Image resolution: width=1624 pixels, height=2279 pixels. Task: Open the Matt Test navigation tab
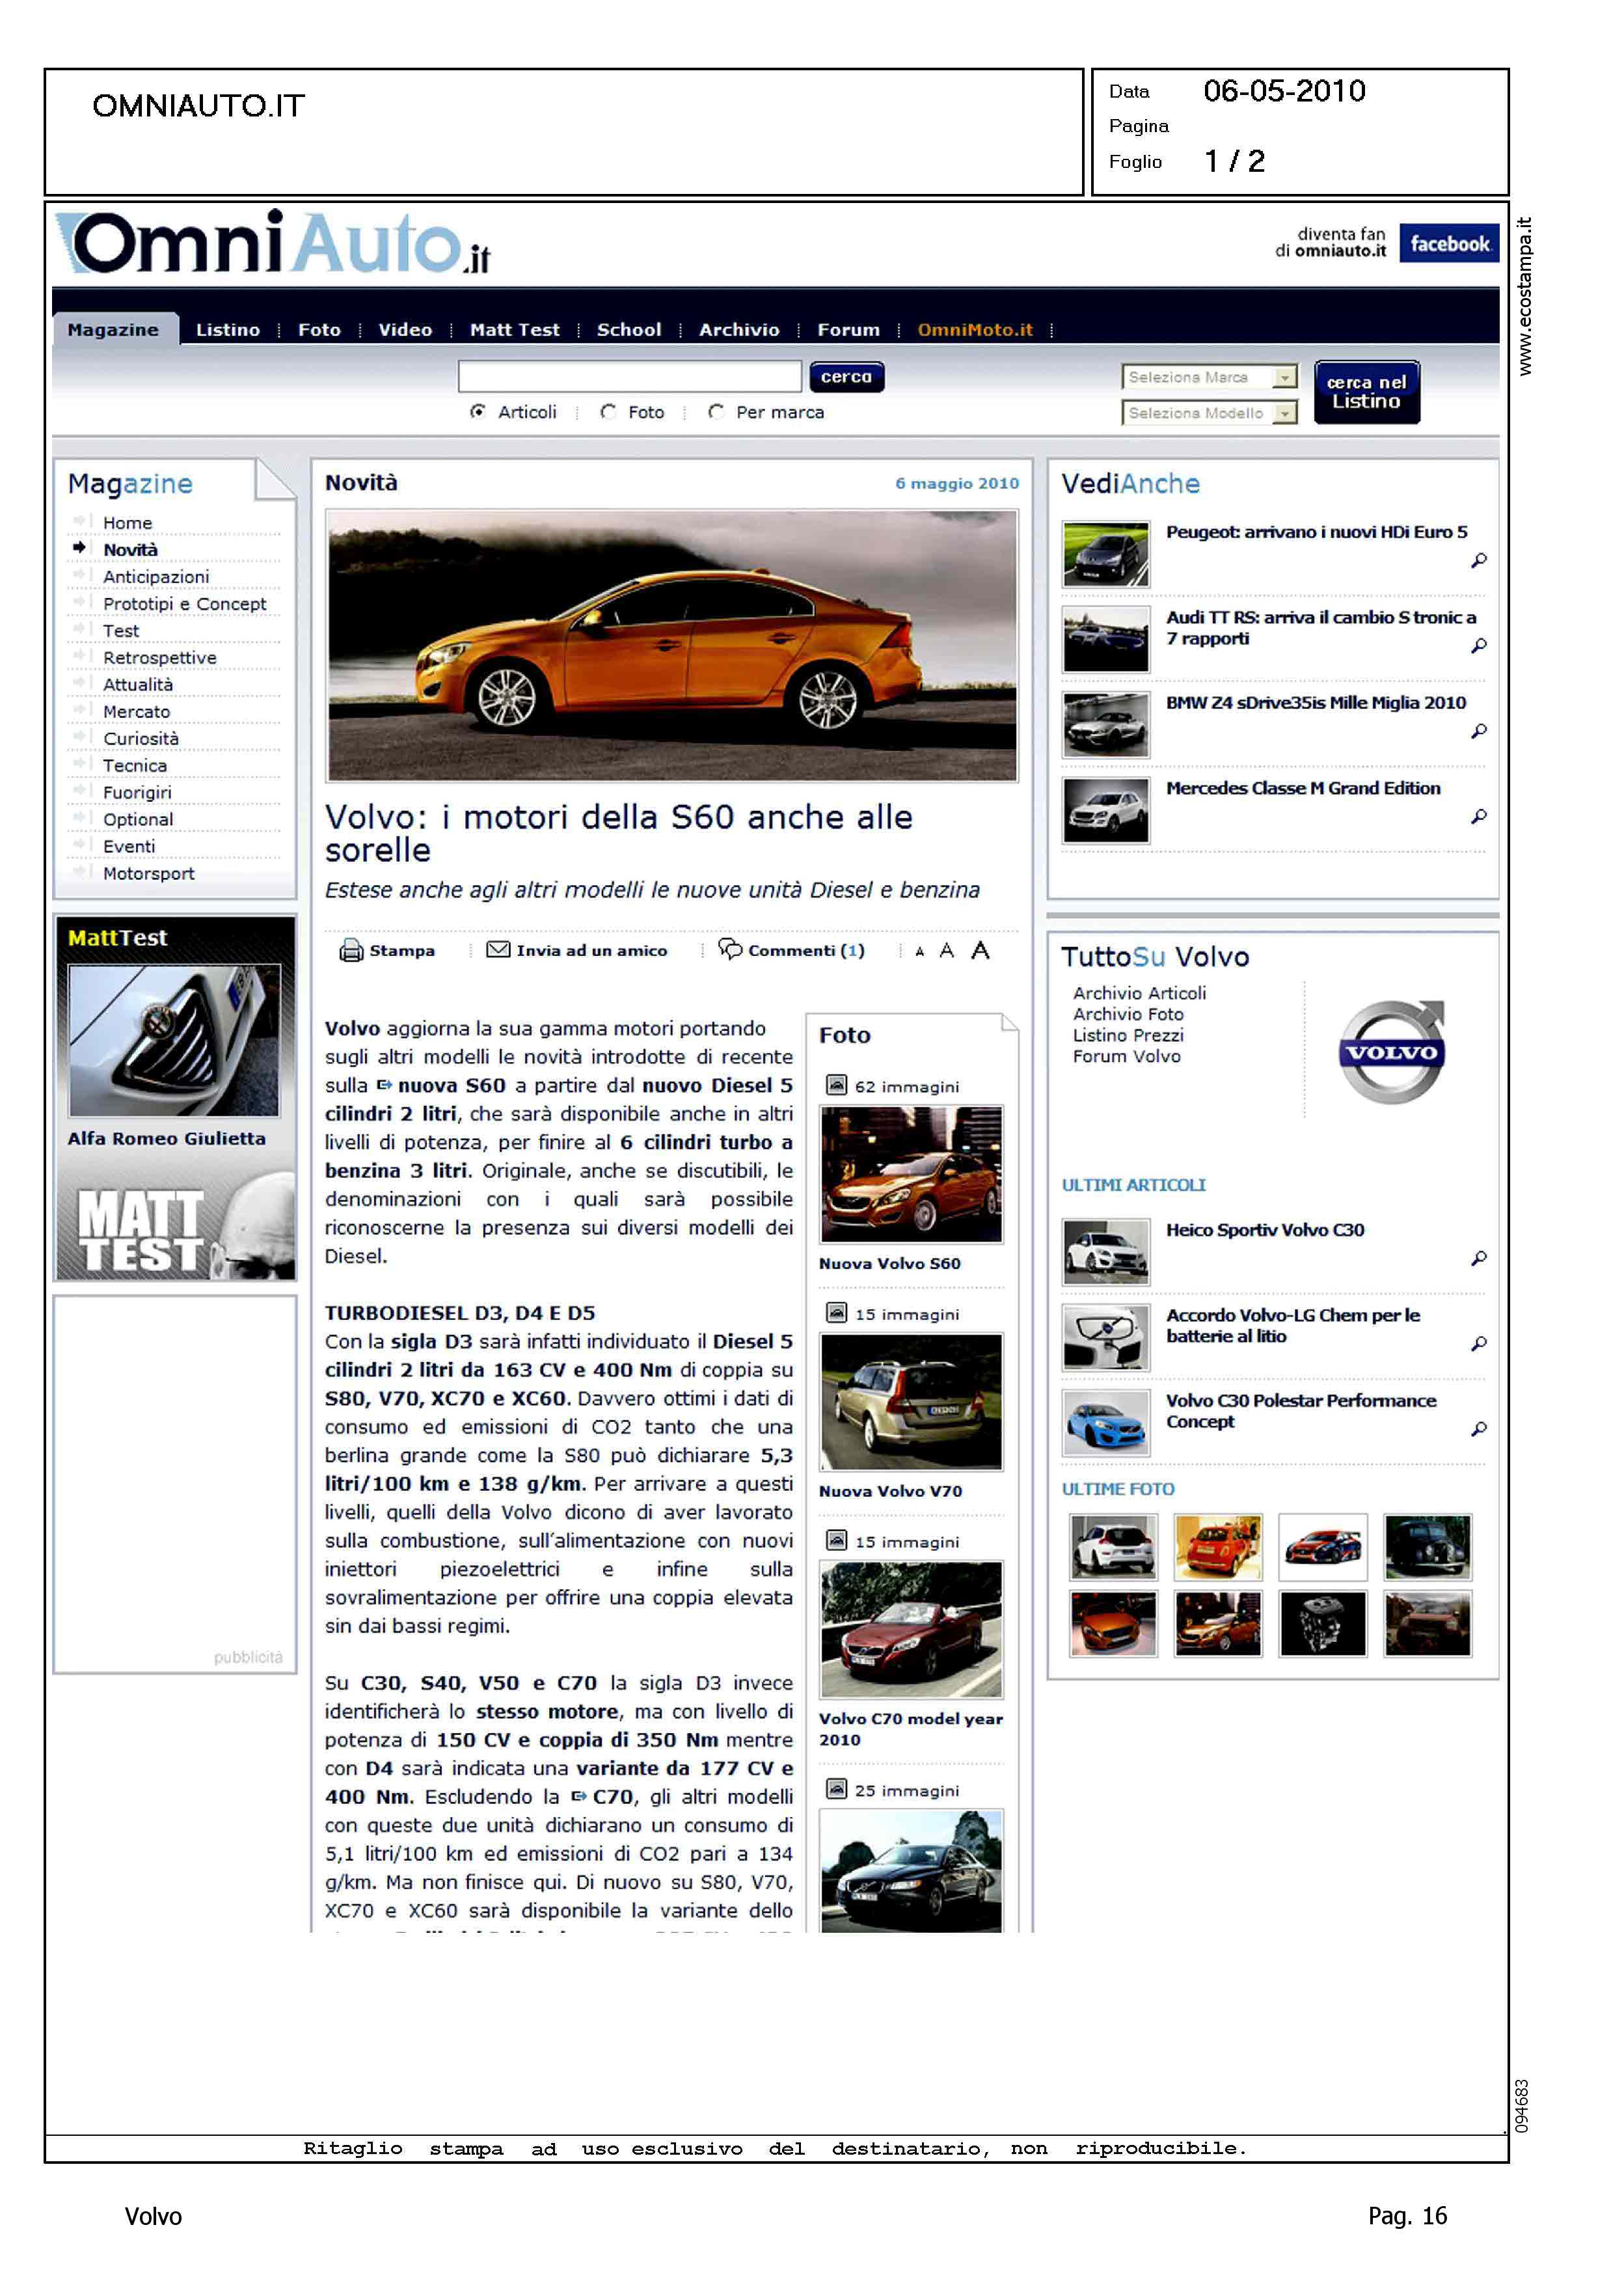click(514, 330)
